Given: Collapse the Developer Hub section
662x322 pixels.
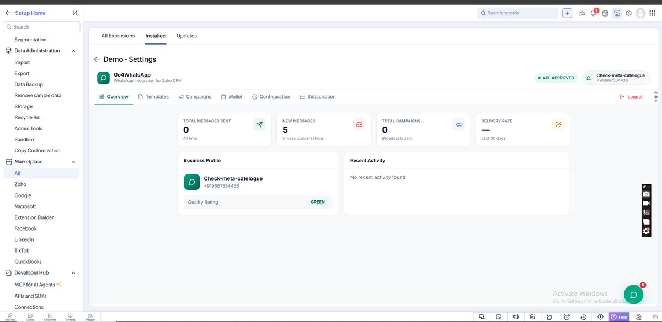Looking at the screenshot, I should [x=73, y=273].
